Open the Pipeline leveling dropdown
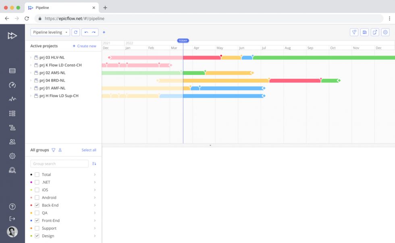The image size is (395, 243). pyautogui.click(x=50, y=32)
